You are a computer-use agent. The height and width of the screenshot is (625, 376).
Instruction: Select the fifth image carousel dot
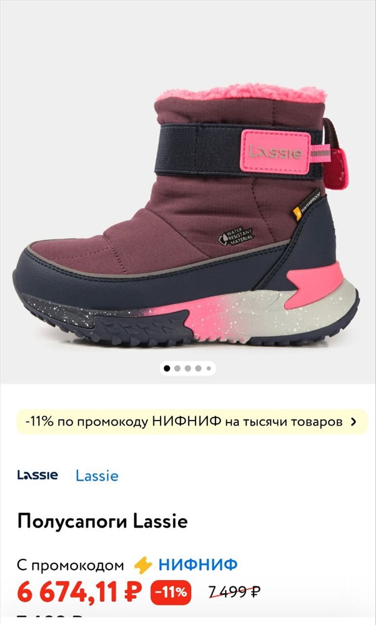click(x=209, y=368)
